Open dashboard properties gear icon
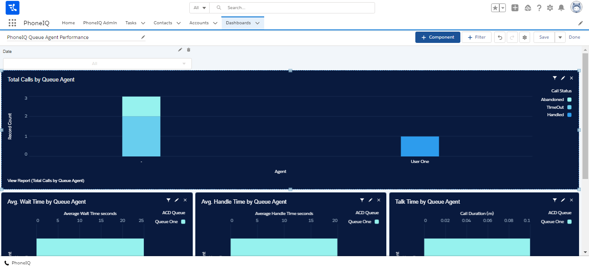This screenshot has width=589, height=270. click(x=524, y=37)
